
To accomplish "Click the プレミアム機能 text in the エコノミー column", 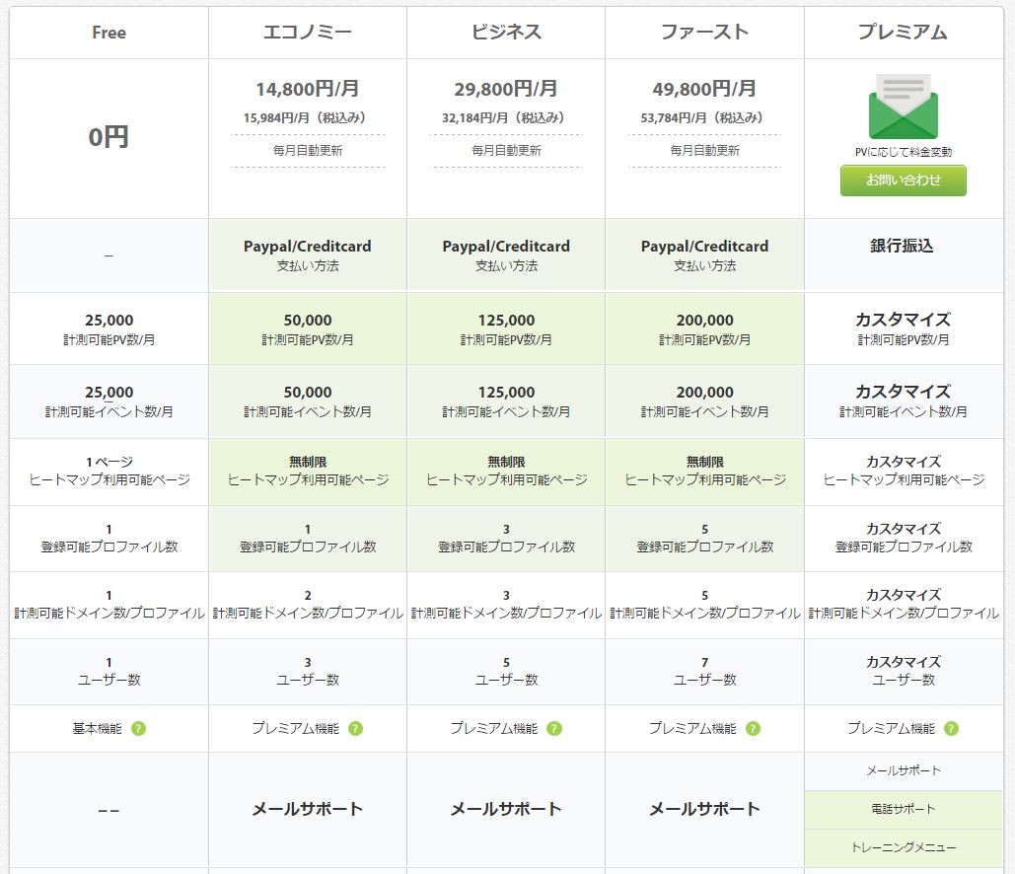I will coord(295,729).
